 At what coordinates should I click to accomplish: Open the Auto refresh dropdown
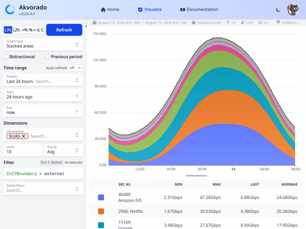click(x=75, y=68)
